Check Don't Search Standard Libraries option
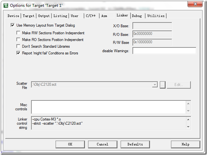Image resolution: width=207 pixels, height=155 pixels. click(18, 46)
